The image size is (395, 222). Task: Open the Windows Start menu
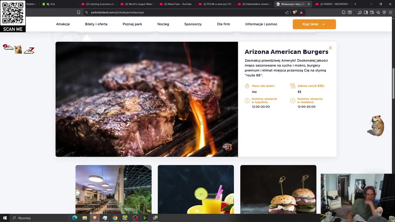click(x=5, y=218)
